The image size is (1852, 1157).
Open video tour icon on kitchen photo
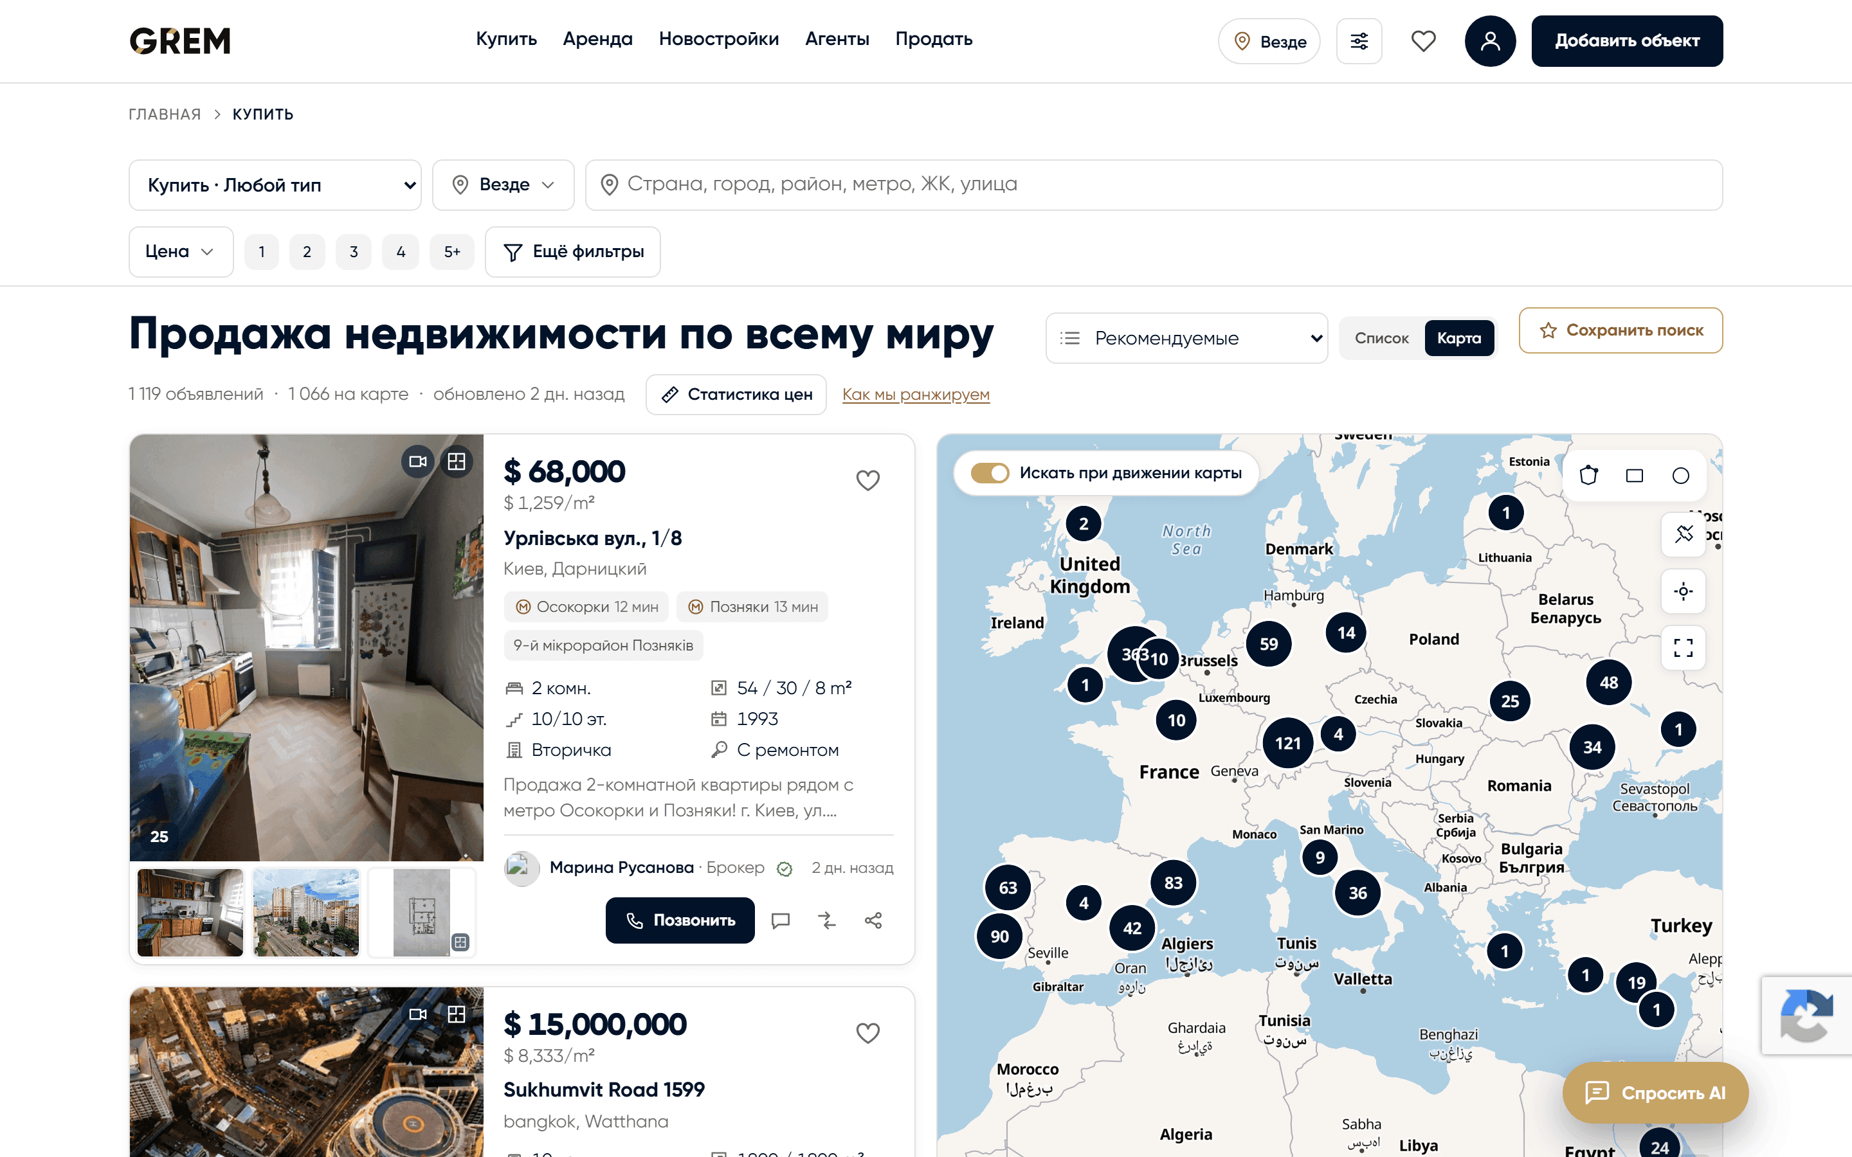click(418, 462)
